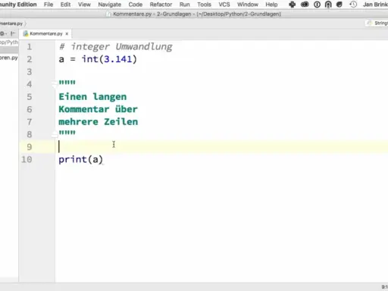Click the closing triple quotes on line 8
The width and height of the screenshot is (388, 291).
click(x=67, y=133)
